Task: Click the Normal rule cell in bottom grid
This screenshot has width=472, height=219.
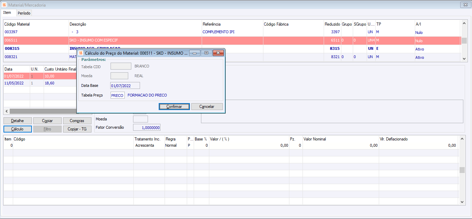Action: pos(171,146)
